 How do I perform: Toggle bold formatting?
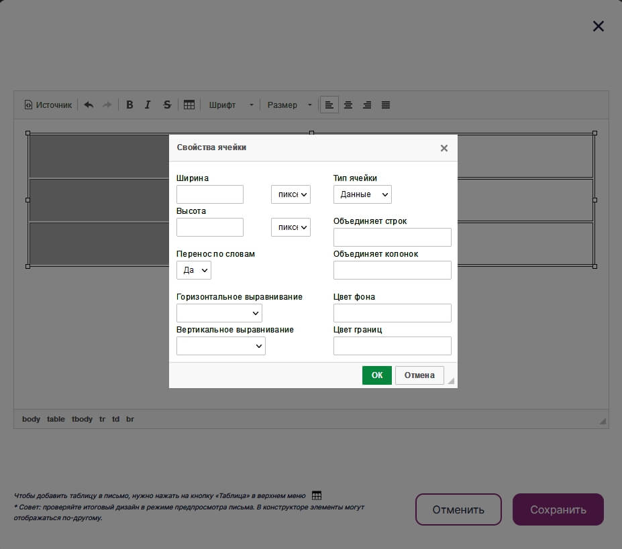129,105
